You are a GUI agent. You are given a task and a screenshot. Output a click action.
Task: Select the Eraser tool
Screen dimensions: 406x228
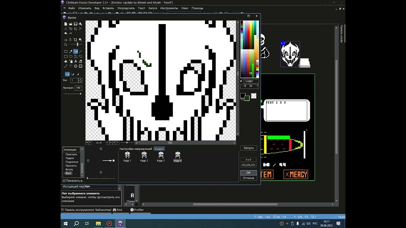80,61
